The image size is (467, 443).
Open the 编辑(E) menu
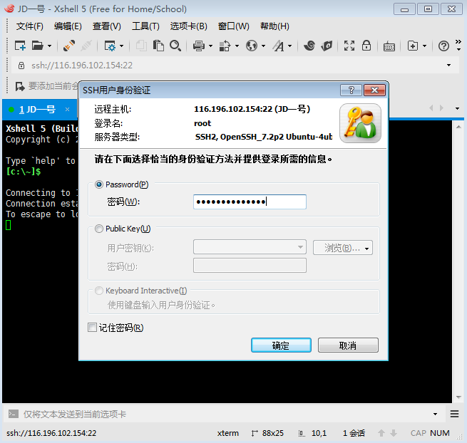[68, 26]
